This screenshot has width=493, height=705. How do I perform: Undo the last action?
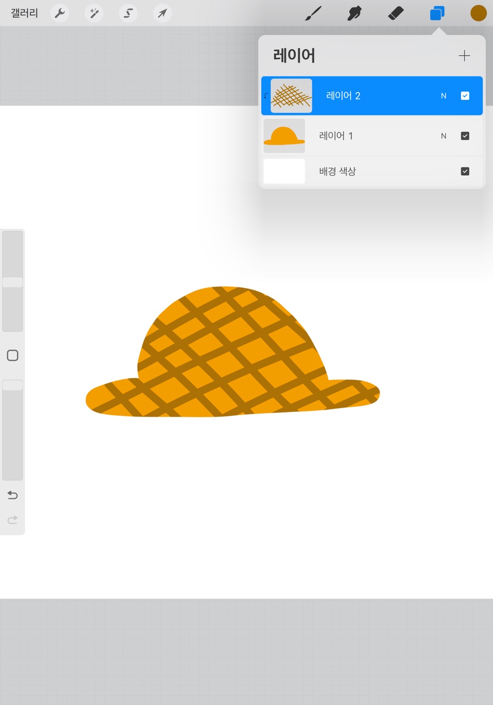click(13, 495)
